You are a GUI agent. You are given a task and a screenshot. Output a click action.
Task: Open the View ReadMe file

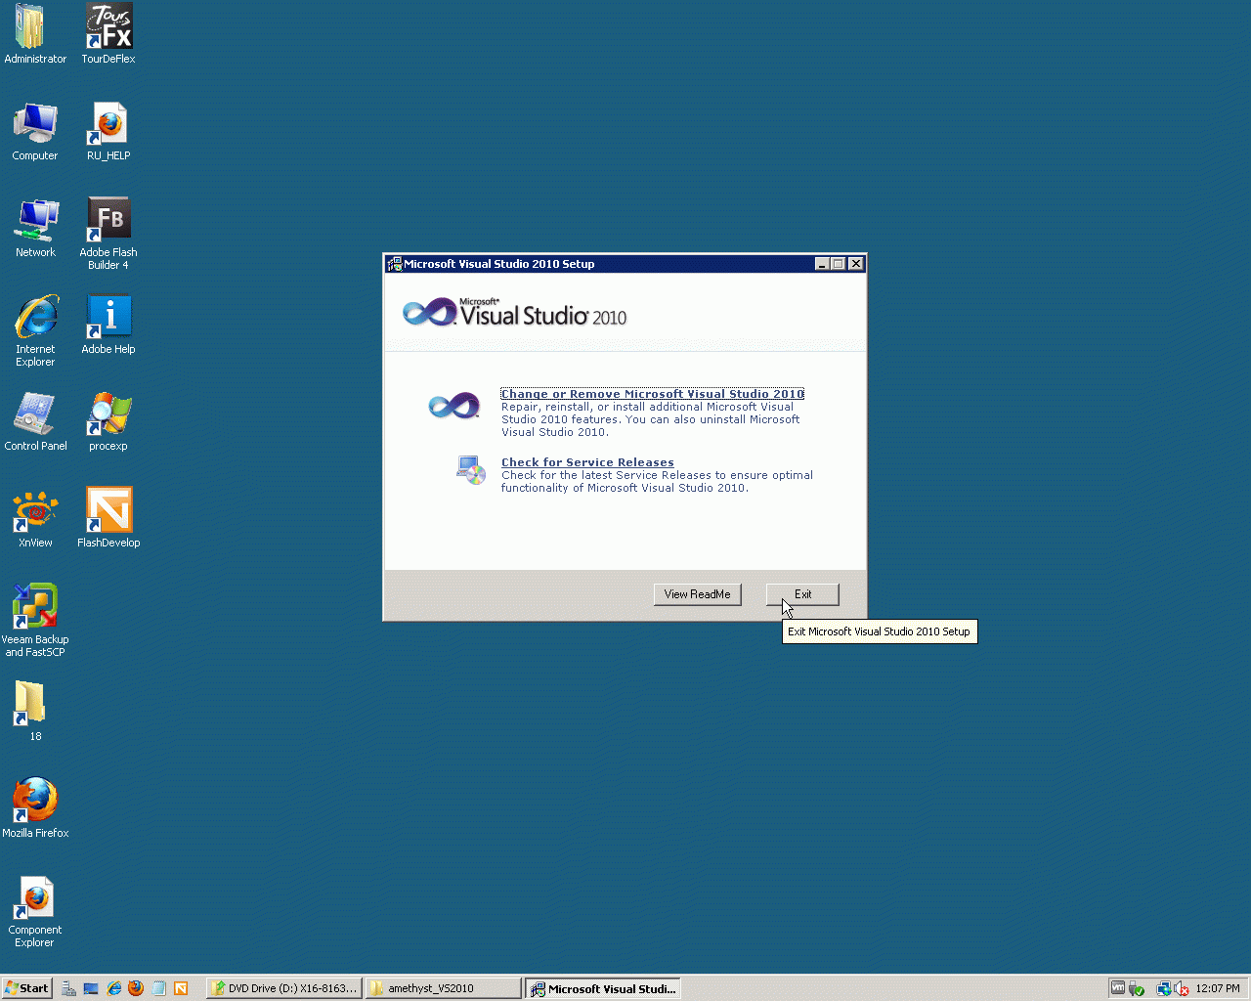(x=698, y=594)
